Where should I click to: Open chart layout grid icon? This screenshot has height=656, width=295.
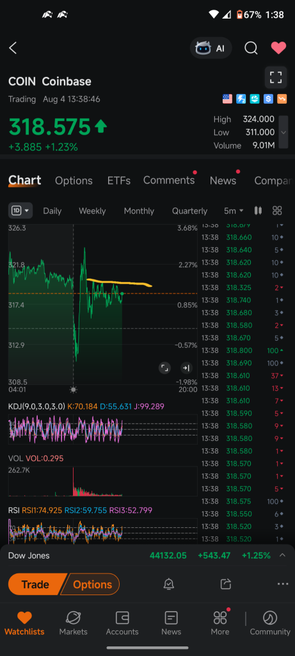click(278, 211)
